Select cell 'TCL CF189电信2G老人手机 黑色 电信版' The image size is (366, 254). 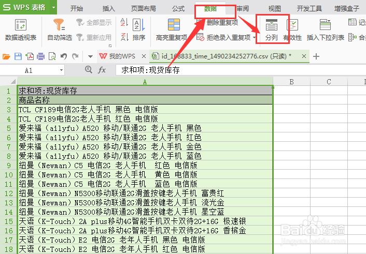(x=145, y=109)
